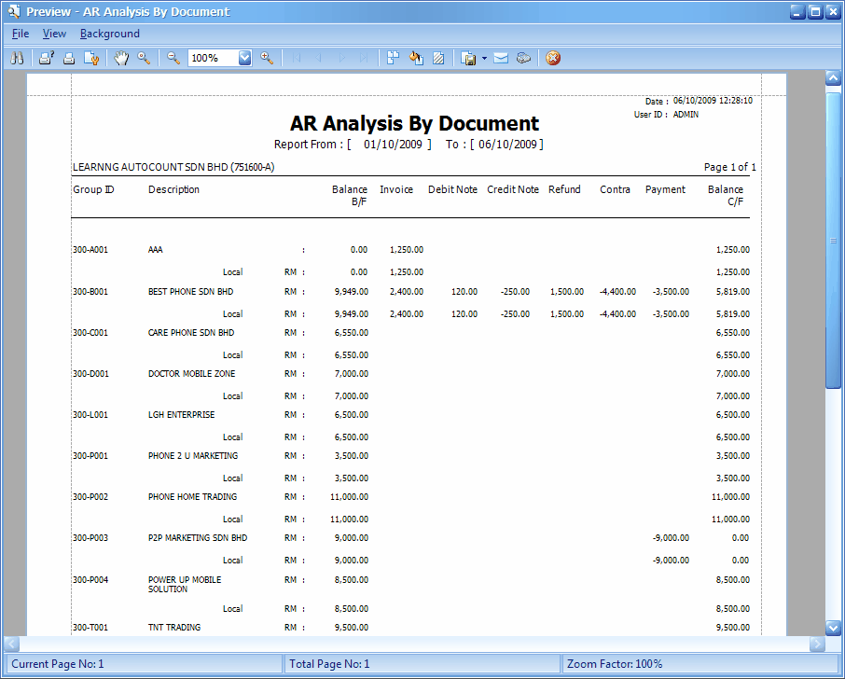
Task: Click the down arrow on vertical scrollbar
Action: tap(834, 628)
